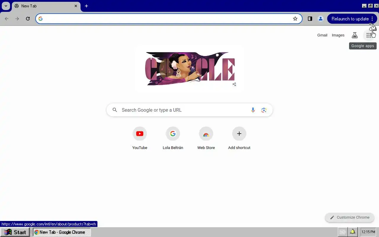Viewport: 379px width, 237px height.
Task: Open the side panel
Action: pyautogui.click(x=310, y=19)
